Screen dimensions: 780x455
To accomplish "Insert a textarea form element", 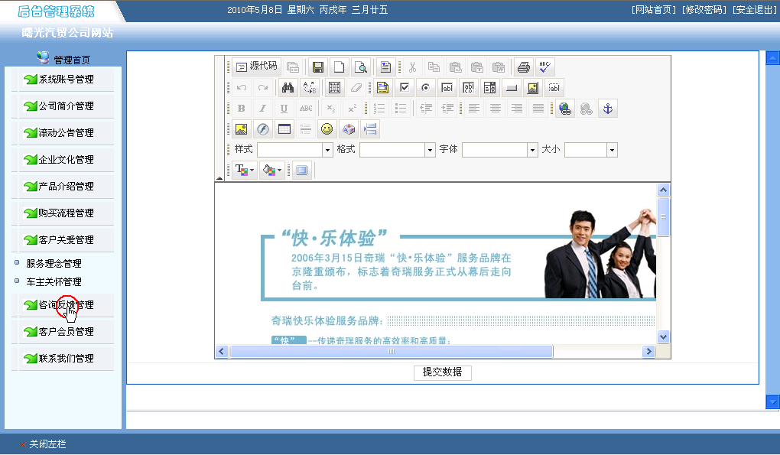I will point(468,88).
